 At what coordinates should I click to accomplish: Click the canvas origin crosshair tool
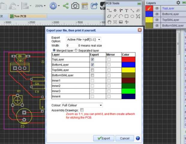coord(127,22)
